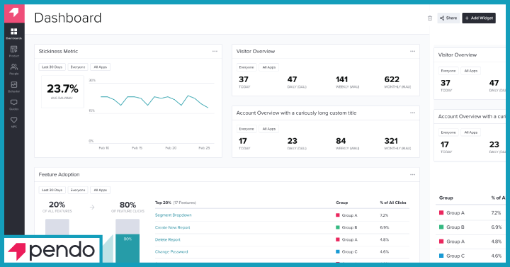Image resolution: width=510 pixels, height=267 pixels.
Task: Click the Top 20% (17 Features) column header
Action: 176,203
